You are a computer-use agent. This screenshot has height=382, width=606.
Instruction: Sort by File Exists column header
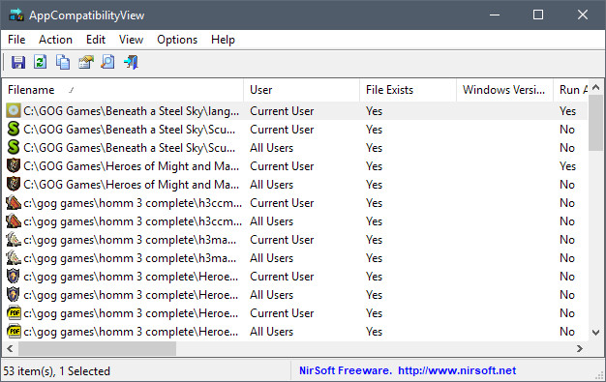409,90
